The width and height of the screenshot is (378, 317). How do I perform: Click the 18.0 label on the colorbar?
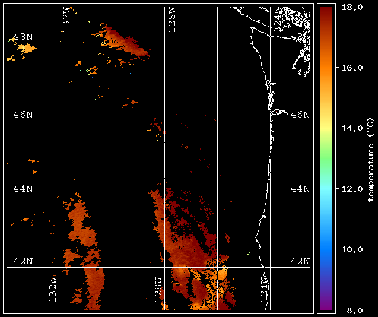350,7
